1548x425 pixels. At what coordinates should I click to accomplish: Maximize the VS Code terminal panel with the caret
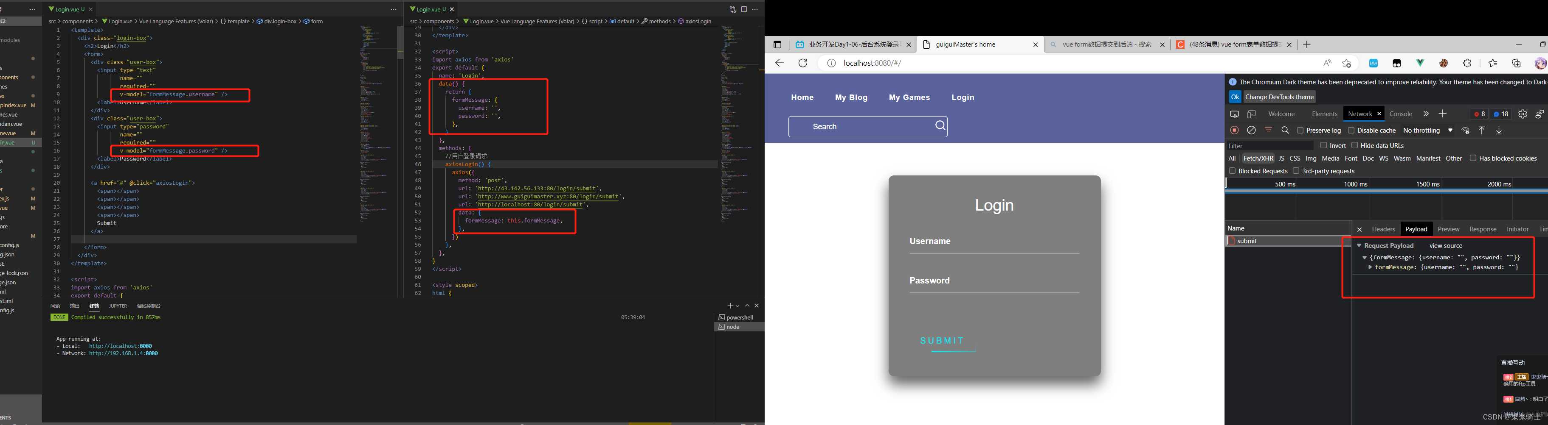[747, 306]
